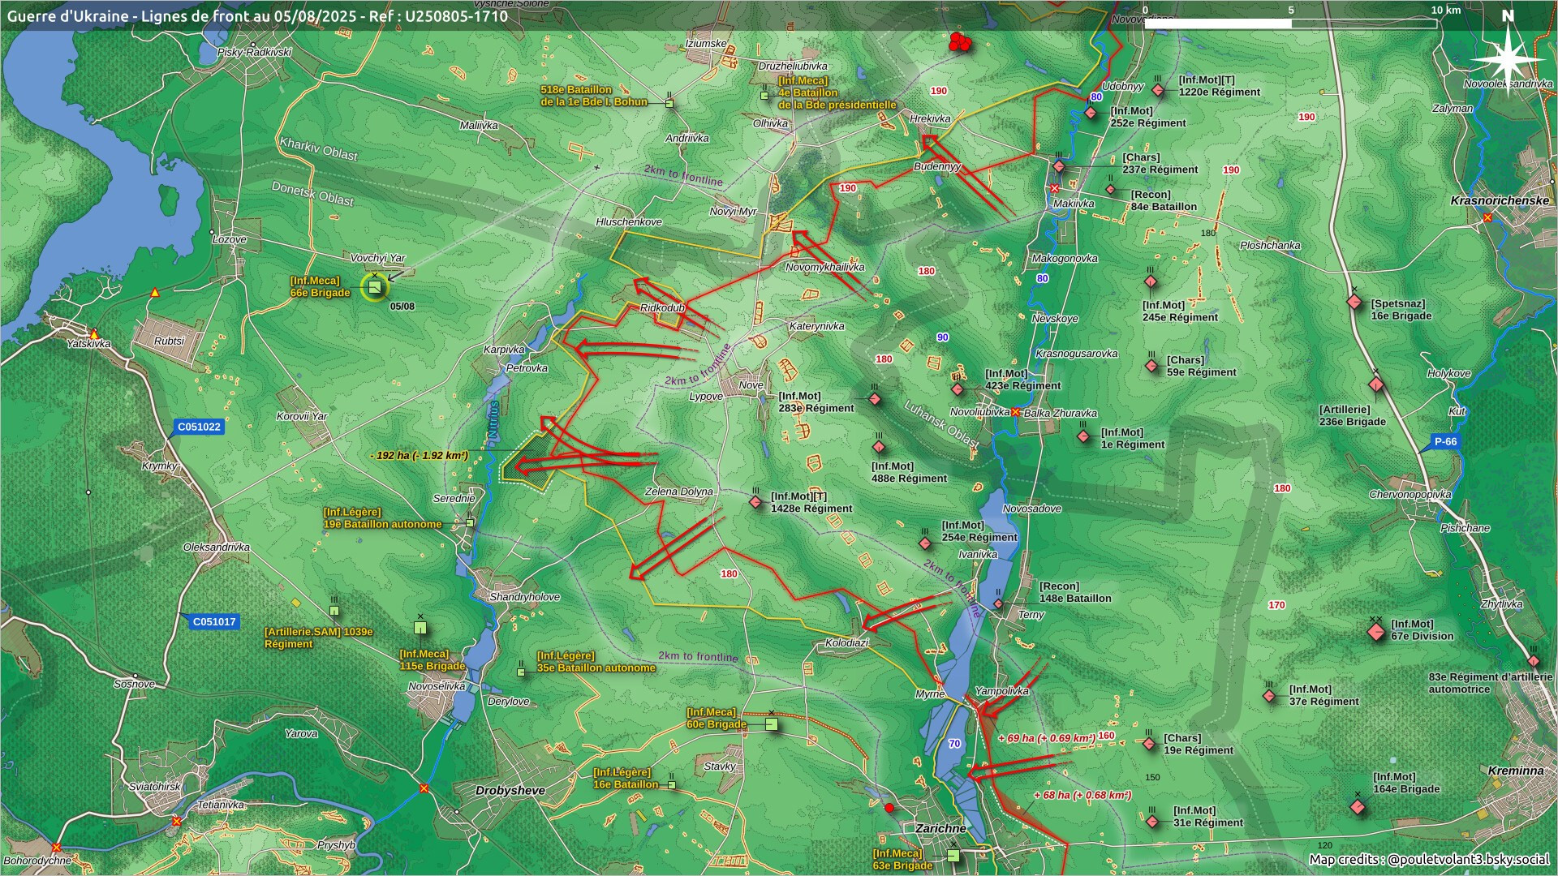This screenshot has height=876, width=1558.
Task: Click the 67e Division large diamond marker
Action: [1376, 632]
